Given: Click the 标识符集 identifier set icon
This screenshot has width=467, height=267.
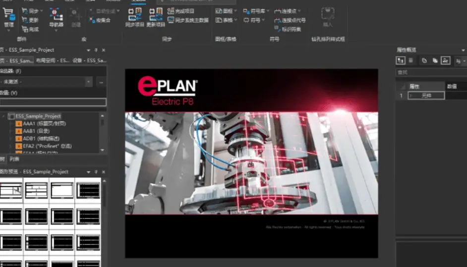Looking at the screenshot, I should pos(277,29).
